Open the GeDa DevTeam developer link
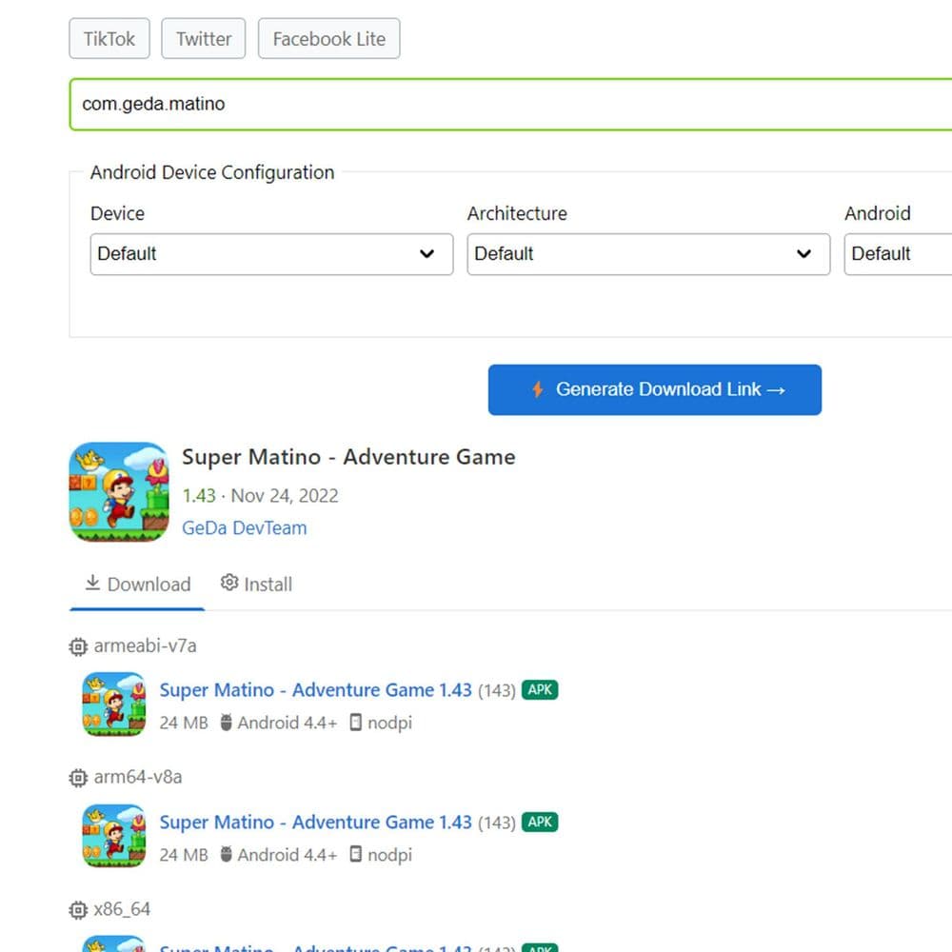Screen dimensions: 952x952 click(244, 527)
